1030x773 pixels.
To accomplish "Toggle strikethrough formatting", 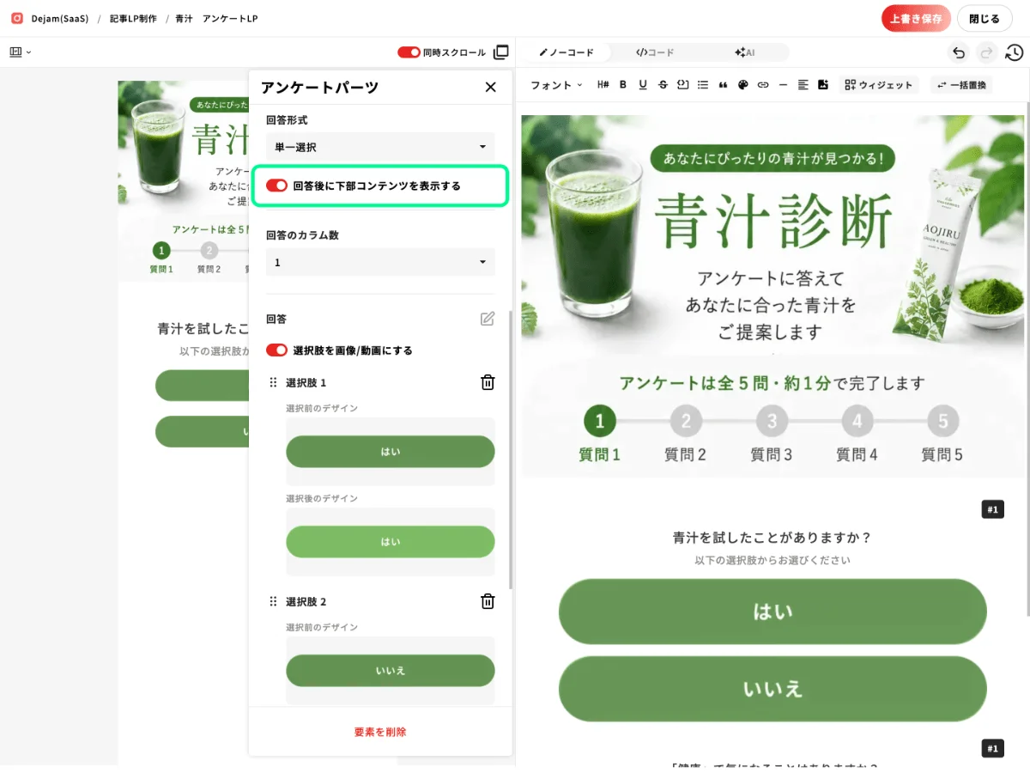I will coord(663,84).
